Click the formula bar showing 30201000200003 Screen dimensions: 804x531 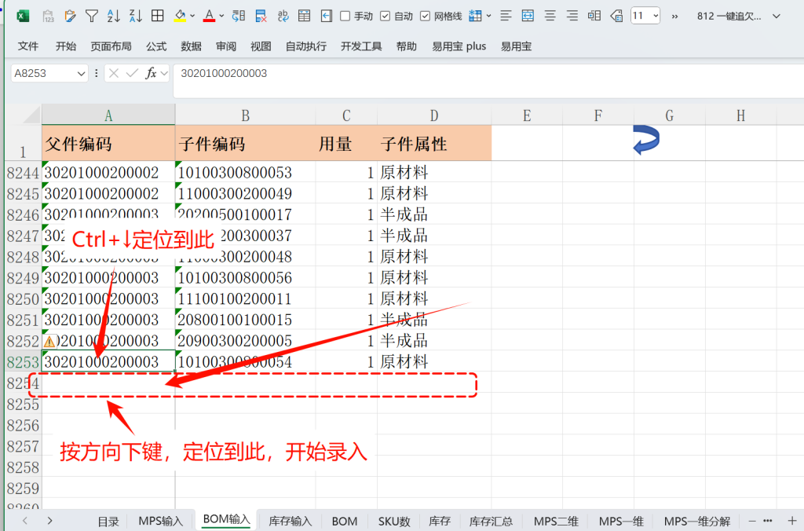click(x=489, y=81)
